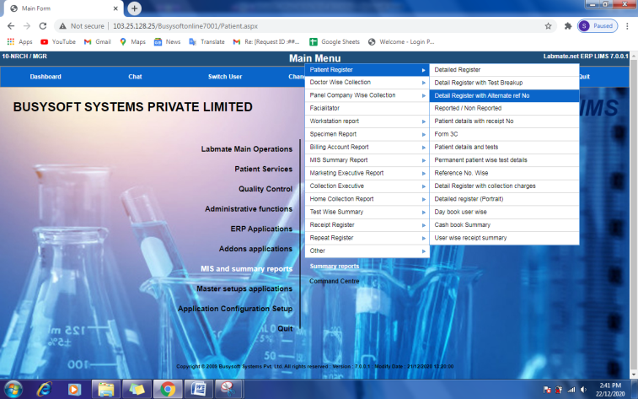The height and width of the screenshot is (399, 638).
Task: Open Test Wise Summary menu entry
Action: click(x=367, y=212)
